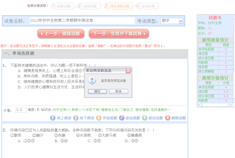
Task: Click the 试题车 title
Action: click(215, 18)
